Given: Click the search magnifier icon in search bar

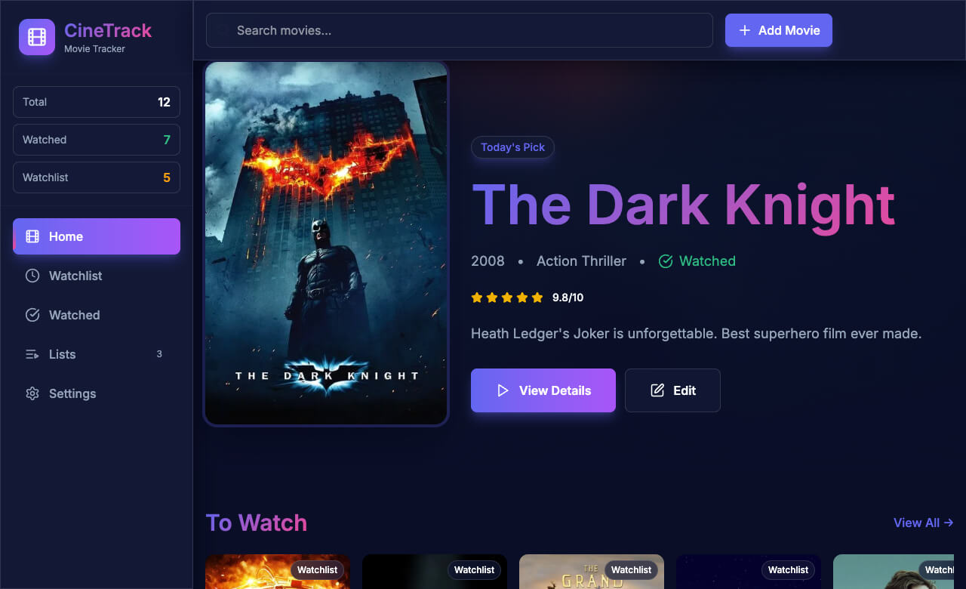Looking at the screenshot, I should click(x=220, y=30).
